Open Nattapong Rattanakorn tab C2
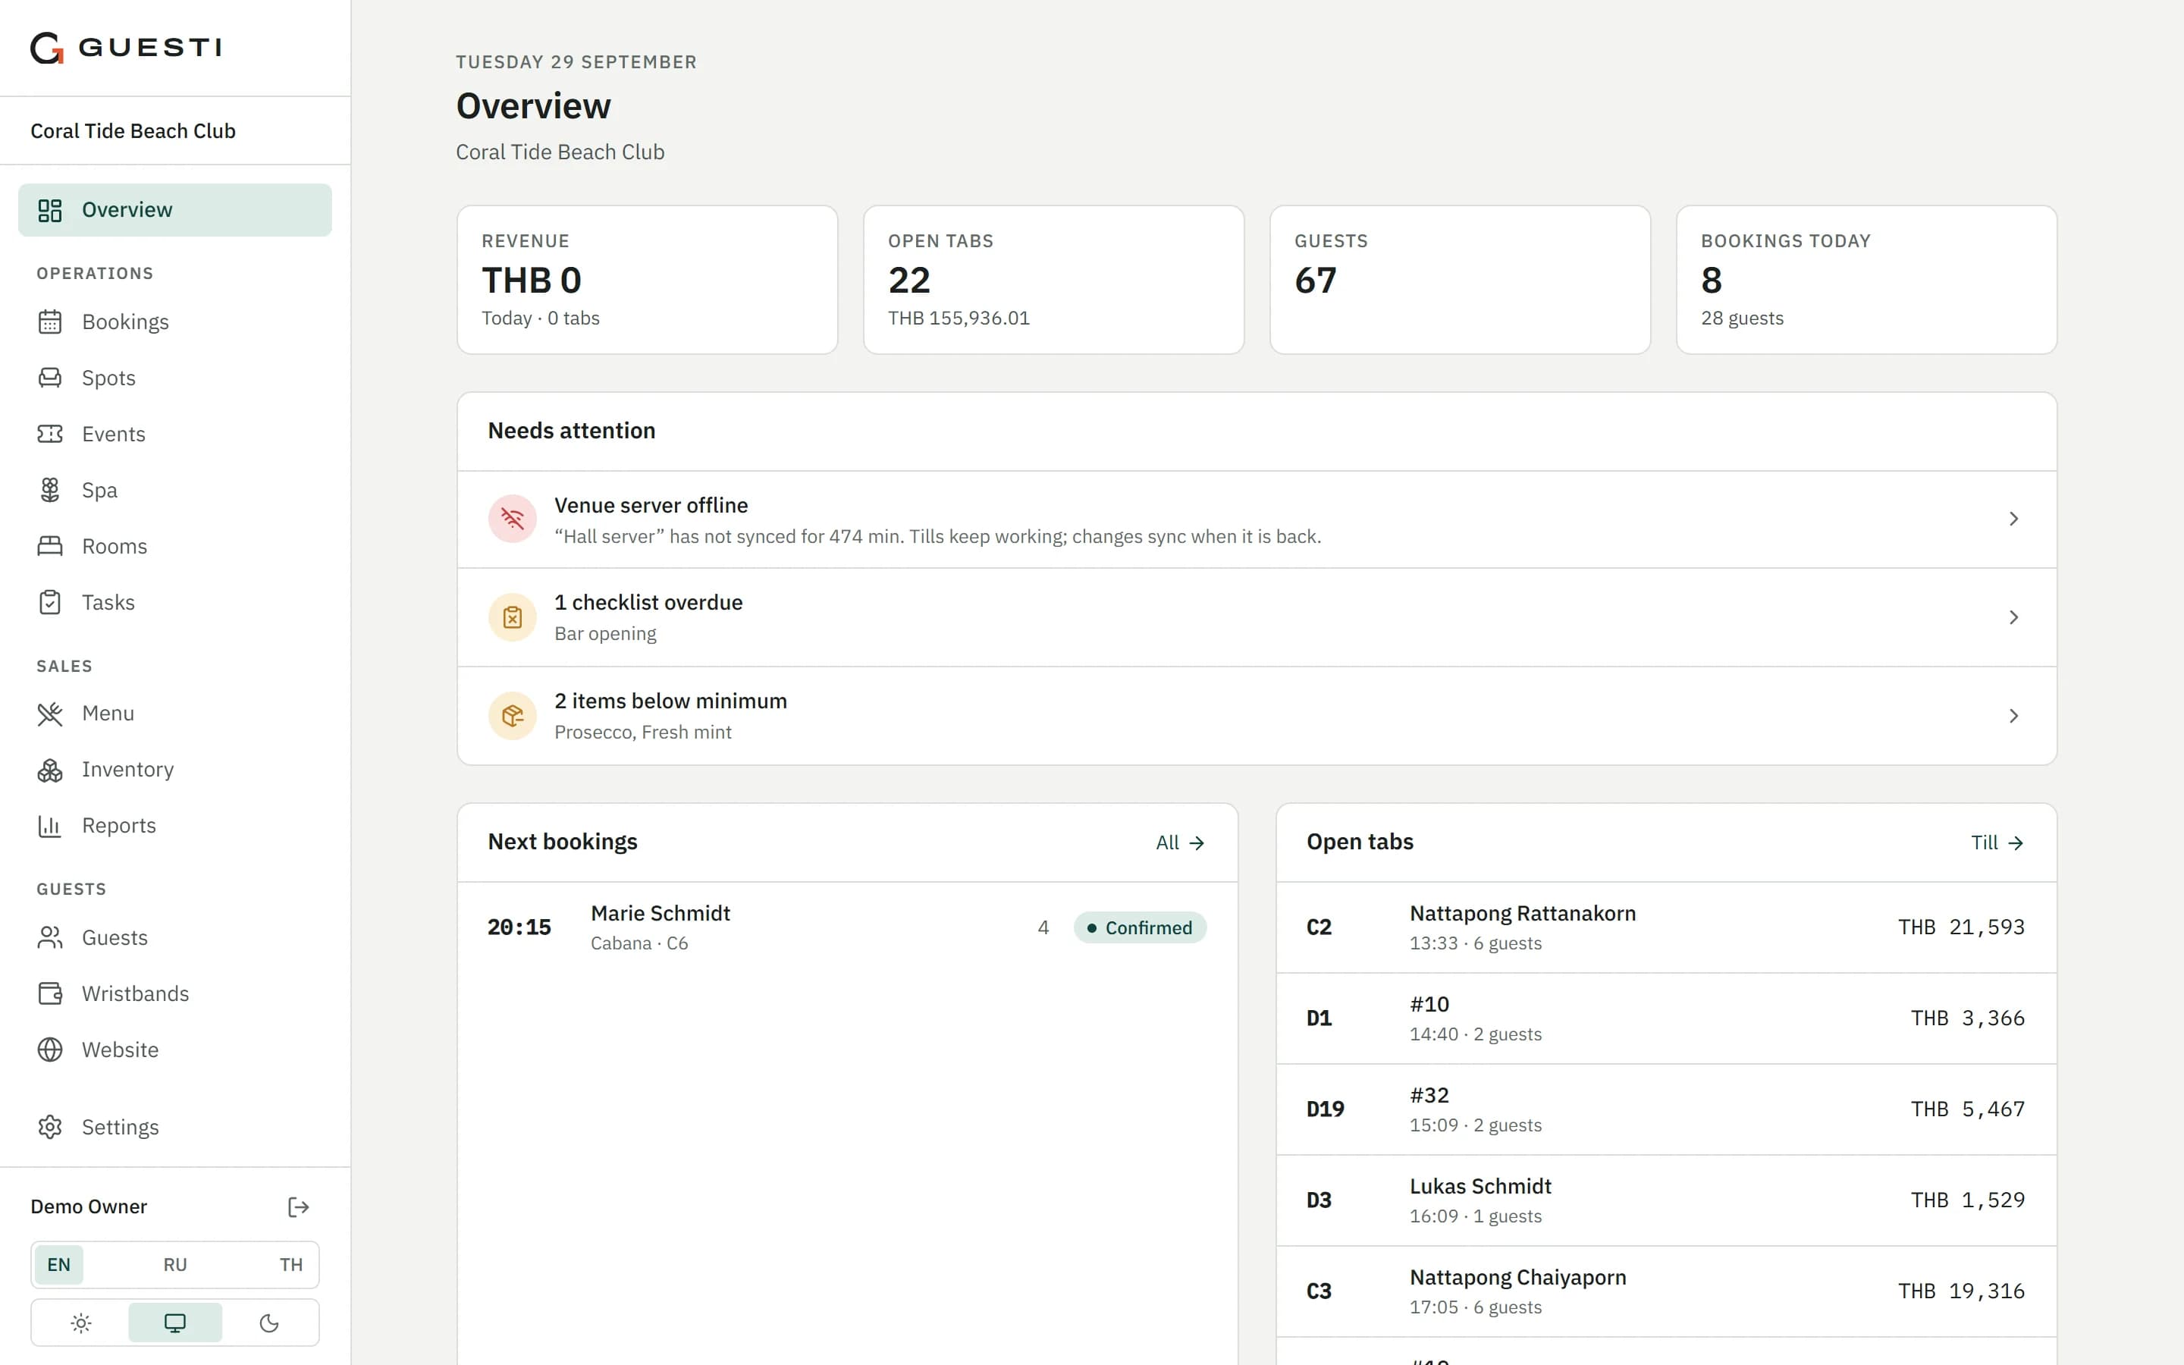This screenshot has height=1365, width=2184. (x=1666, y=928)
